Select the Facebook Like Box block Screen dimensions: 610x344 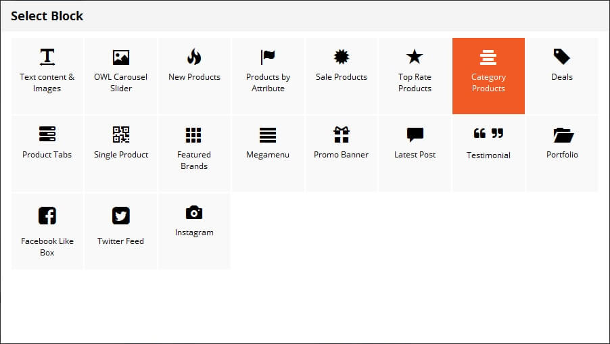point(47,231)
